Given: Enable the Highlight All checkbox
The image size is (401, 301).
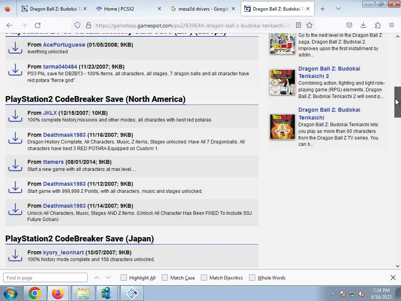Looking at the screenshot, I should (x=123, y=277).
